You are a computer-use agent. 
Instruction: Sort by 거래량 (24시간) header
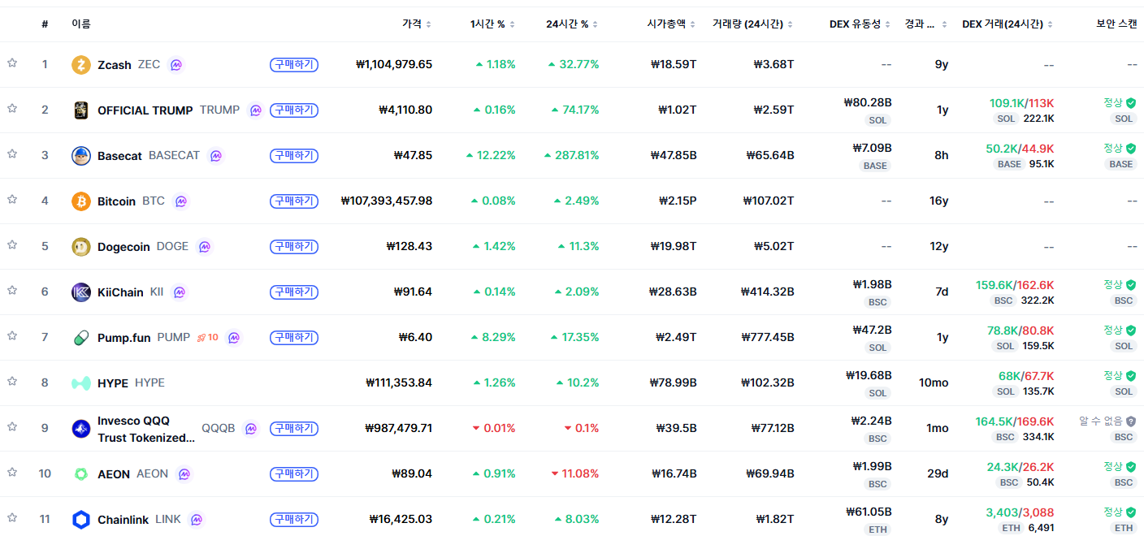coord(752,24)
